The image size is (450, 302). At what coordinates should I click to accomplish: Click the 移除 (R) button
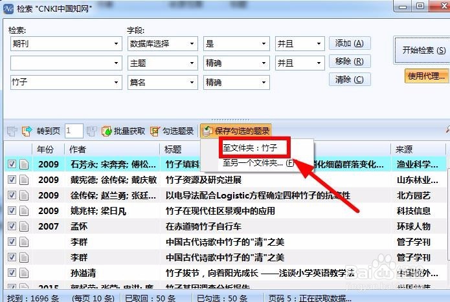(350, 61)
